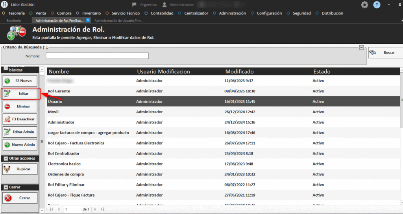Click the Eliminar red minus button
The width and height of the screenshot is (403, 214).
point(20,106)
